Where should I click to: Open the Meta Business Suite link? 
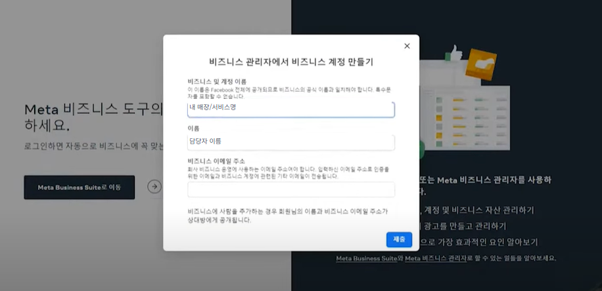click(366, 258)
